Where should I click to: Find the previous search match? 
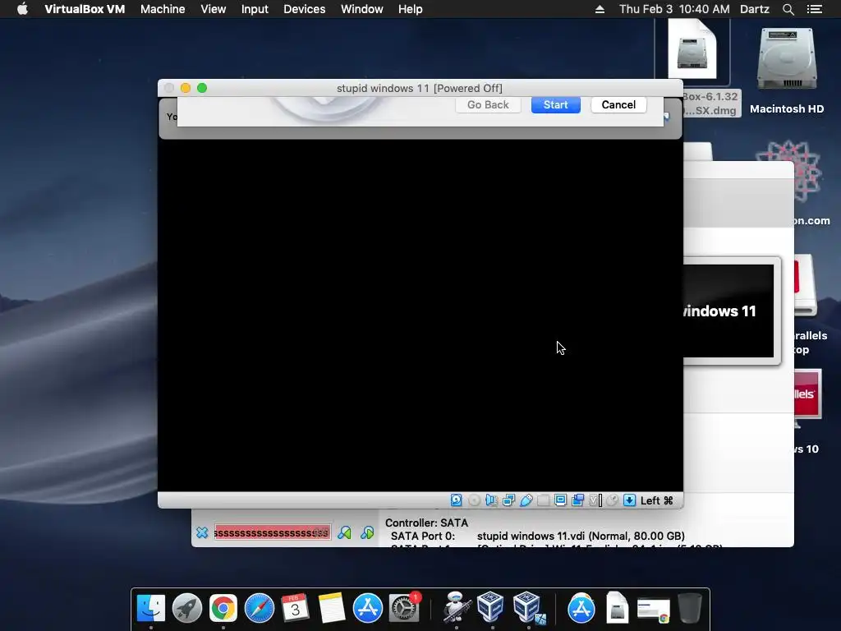344,532
